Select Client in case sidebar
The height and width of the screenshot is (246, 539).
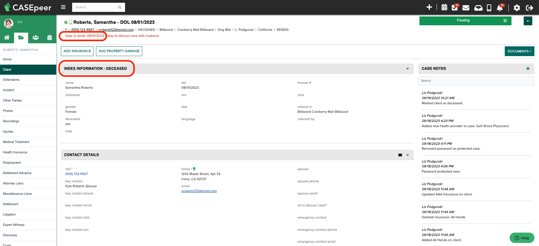tap(28, 70)
